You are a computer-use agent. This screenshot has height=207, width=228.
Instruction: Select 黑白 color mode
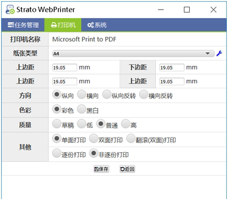pyautogui.click(x=81, y=109)
